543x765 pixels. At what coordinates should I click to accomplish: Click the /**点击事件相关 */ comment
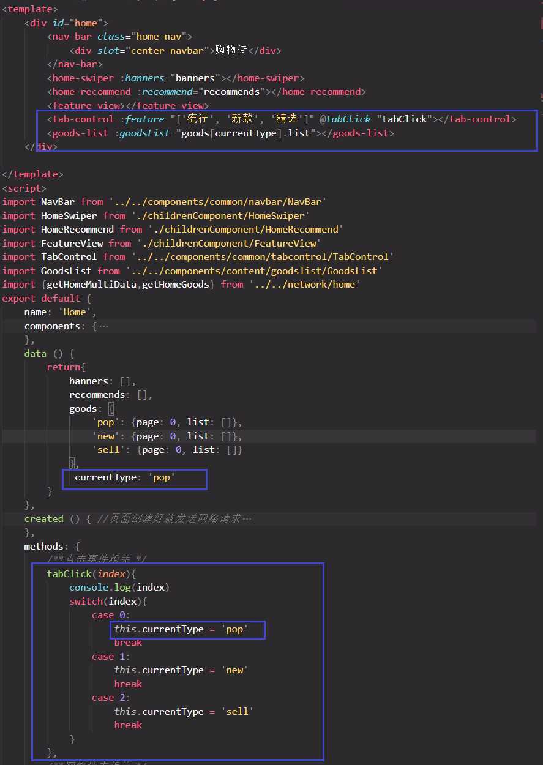tap(97, 560)
